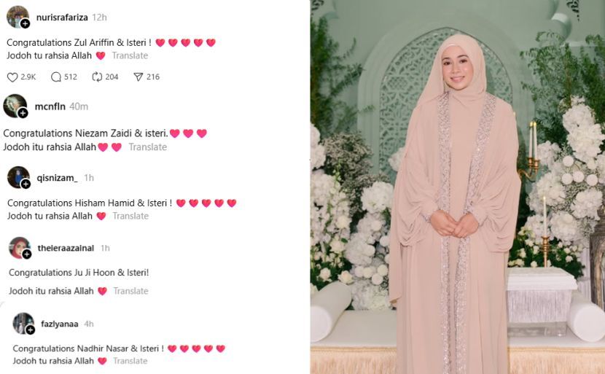Translate fazlyanaa's Nadhir Nasar post

pyautogui.click(x=130, y=361)
